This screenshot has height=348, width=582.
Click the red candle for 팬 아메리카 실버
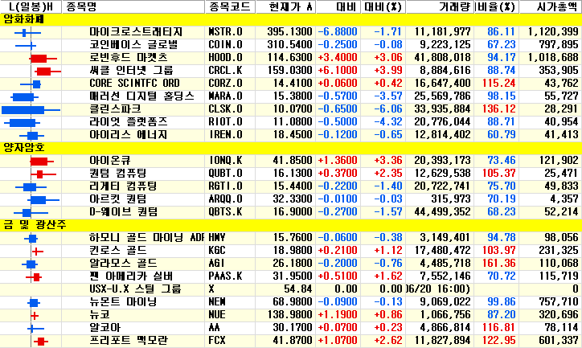click(x=34, y=276)
